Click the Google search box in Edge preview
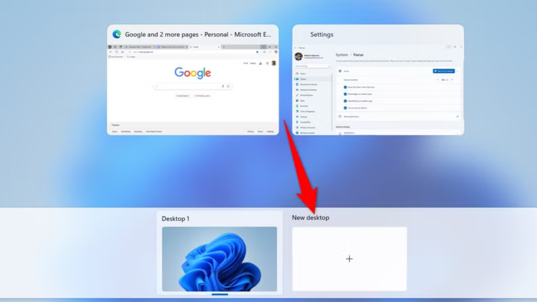The height and width of the screenshot is (302, 537). coord(193,86)
